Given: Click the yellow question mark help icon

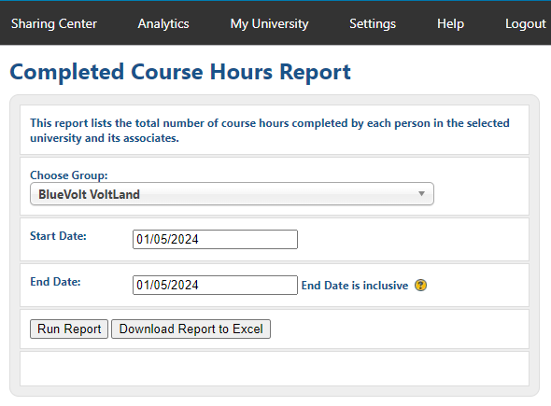Looking at the screenshot, I should coord(420,286).
